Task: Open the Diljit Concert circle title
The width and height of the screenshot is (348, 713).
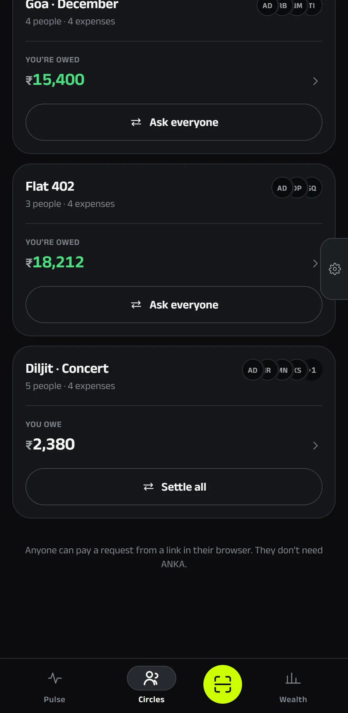Action: click(x=67, y=369)
